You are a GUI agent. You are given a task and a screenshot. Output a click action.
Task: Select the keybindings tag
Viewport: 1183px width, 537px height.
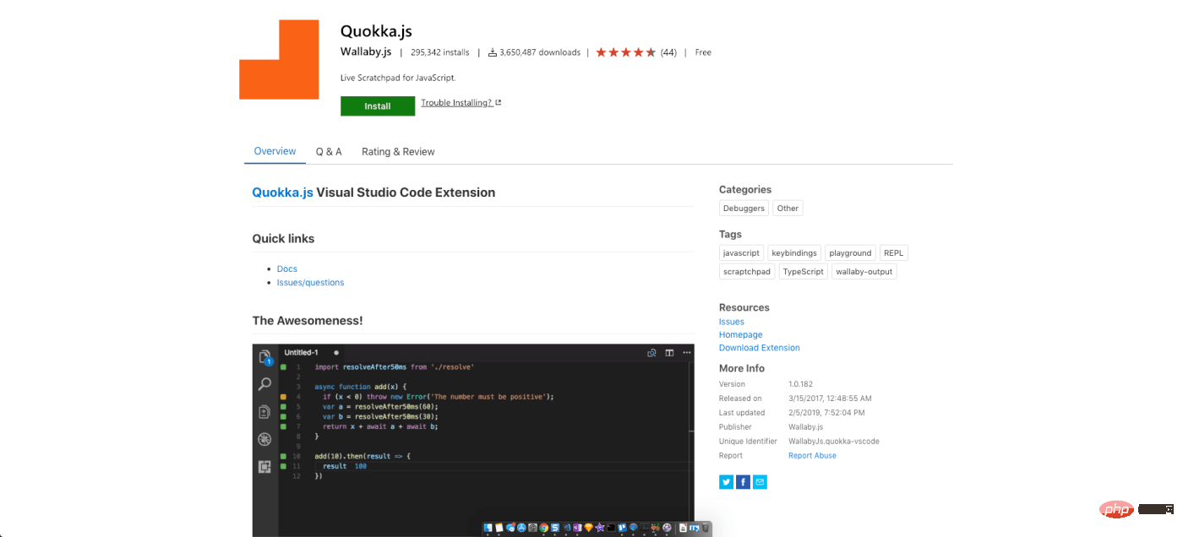coord(794,253)
